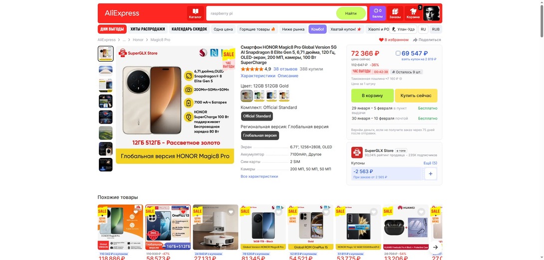Click the SuperGLX Store seller logo
The image size is (544, 260).
pyautogui.click(x=357, y=152)
